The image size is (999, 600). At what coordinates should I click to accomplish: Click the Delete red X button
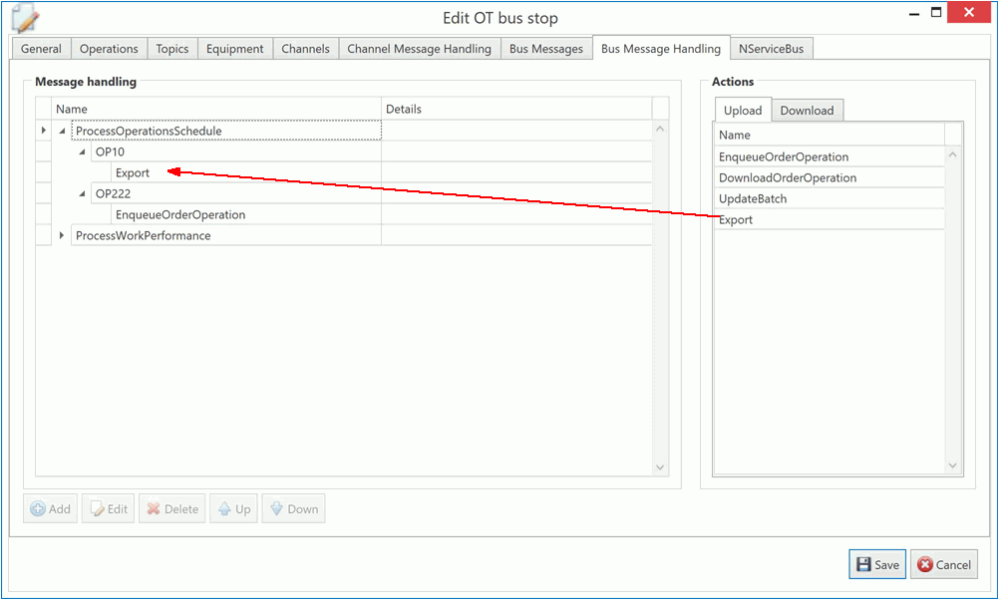coord(171,509)
